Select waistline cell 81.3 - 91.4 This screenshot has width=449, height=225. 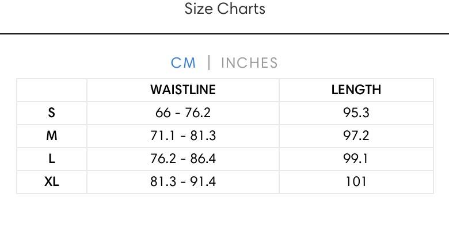tap(183, 182)
